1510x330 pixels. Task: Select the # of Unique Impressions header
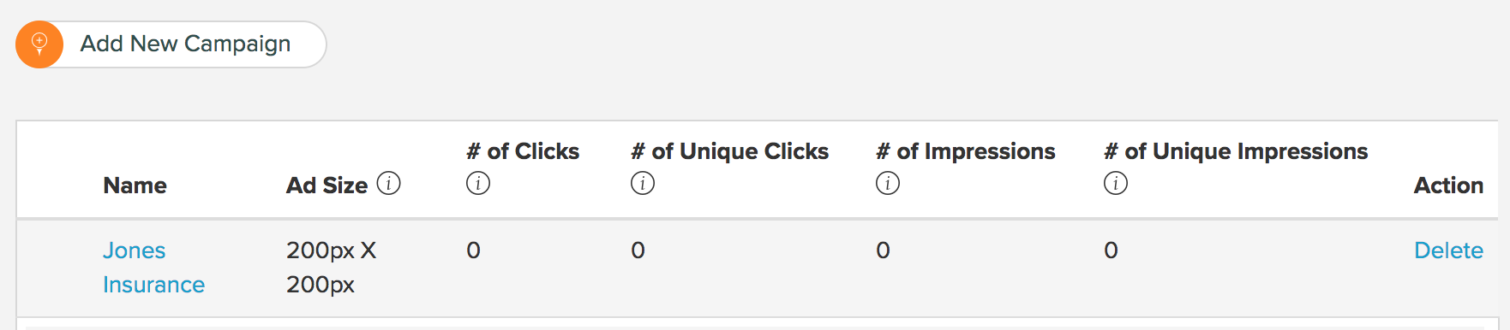1236,151
